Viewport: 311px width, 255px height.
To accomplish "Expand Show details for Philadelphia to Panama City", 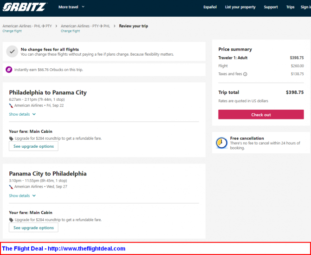I will pos(22,114).
